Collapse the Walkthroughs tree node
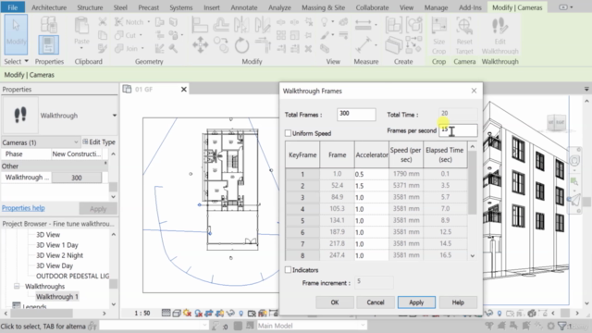 17,286
